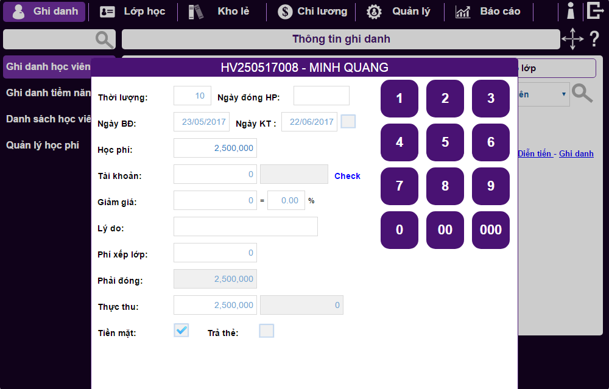Open Quản lý management menu
The image size is (609, 389).
click(400, 12)
